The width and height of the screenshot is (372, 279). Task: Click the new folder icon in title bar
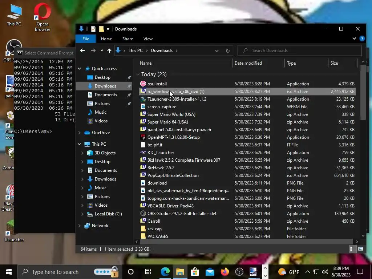coord(101,29)
